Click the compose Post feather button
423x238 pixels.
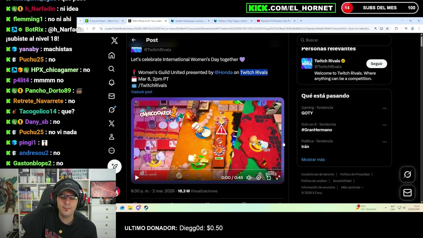(x=114, y=166)
